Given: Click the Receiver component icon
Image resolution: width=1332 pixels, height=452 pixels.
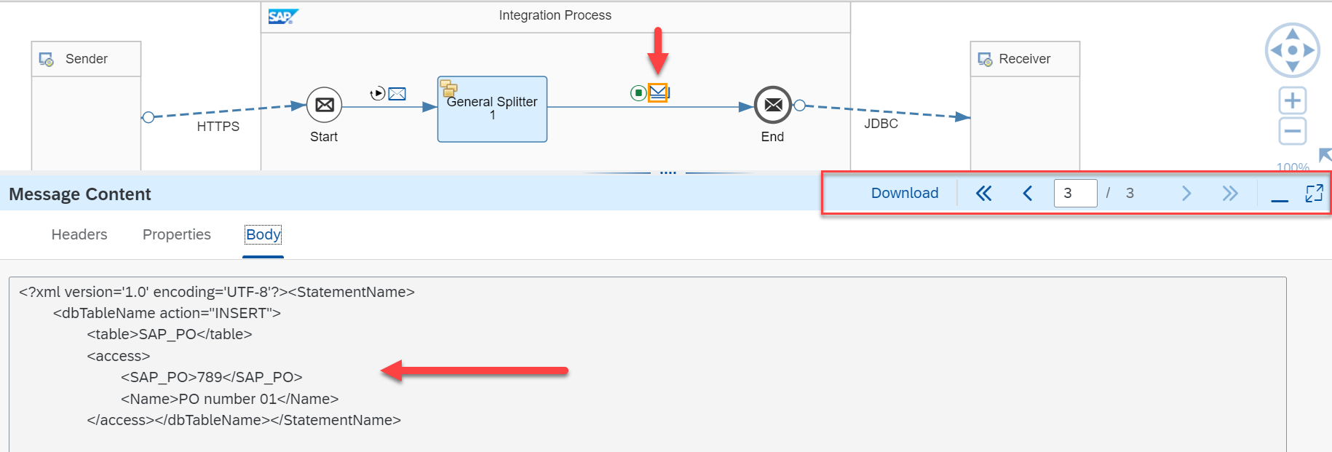Looking at the screenshot, I should (984, 58).
